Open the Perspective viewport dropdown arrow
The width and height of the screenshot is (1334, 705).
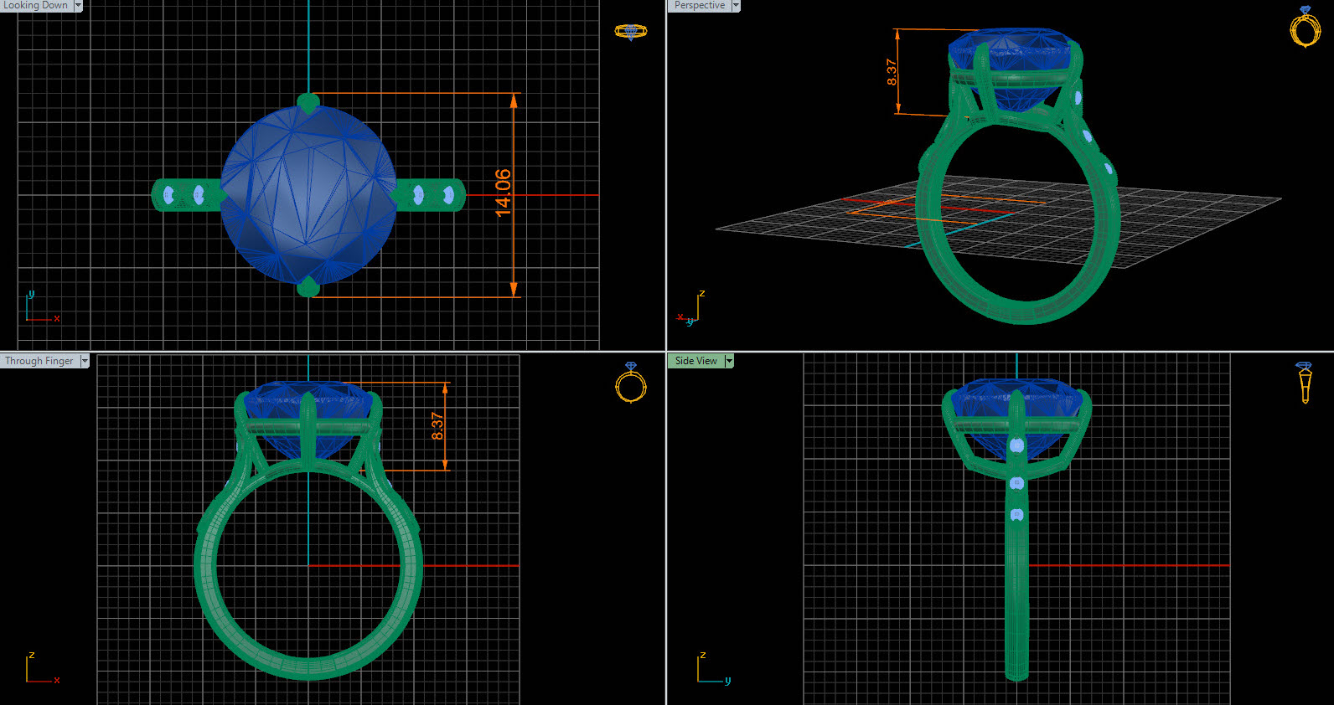coord(736,6)
